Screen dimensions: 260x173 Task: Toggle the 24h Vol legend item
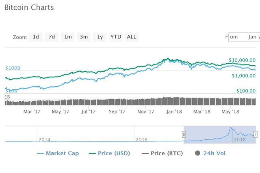[x=210, y=153]
